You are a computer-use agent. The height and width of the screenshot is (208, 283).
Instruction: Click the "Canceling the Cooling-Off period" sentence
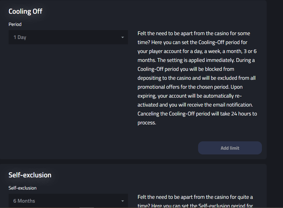(x=197, y=114)
